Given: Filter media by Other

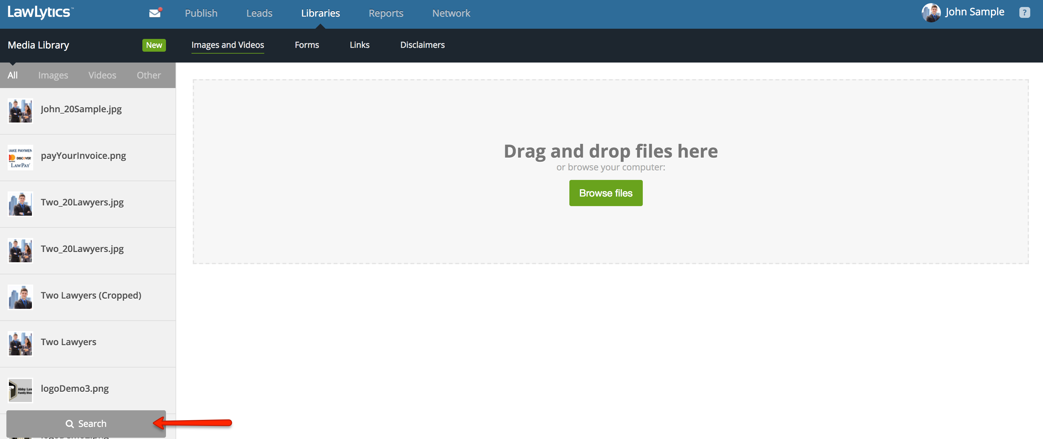Looking at the screenshot, I should (149, 75).
